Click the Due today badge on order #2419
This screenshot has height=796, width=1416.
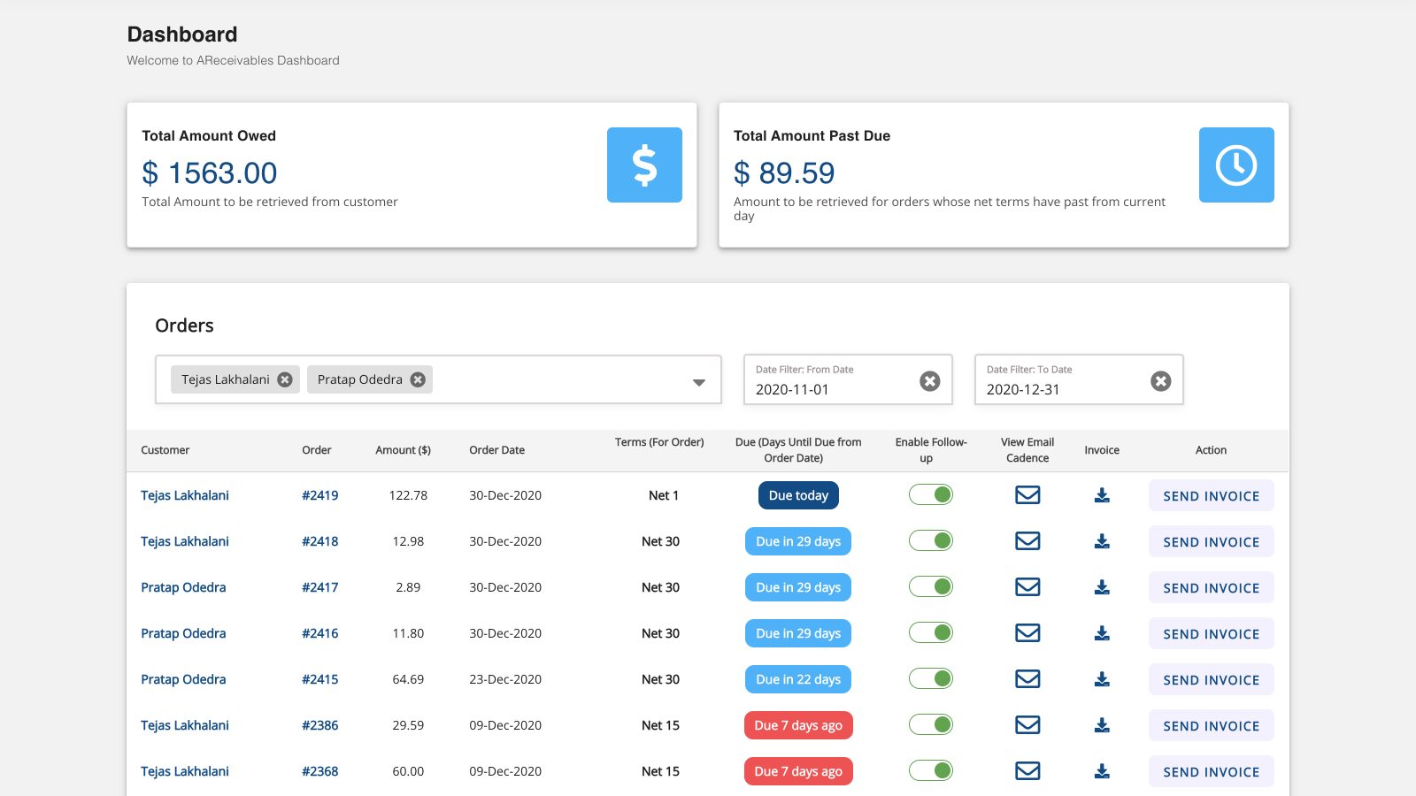point(798,495)
